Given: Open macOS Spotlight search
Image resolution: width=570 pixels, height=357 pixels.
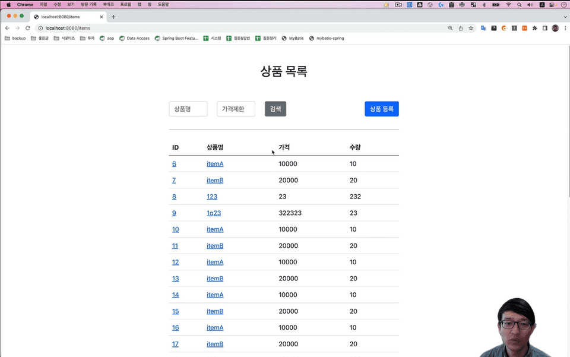Looking at the screenshot, I should [520, 5].
